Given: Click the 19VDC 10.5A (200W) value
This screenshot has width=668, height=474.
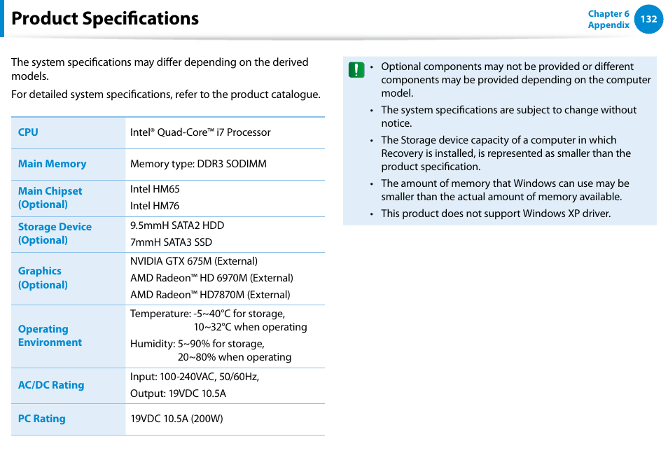Looking at the screenshot, I should click(x=176, y=419).
